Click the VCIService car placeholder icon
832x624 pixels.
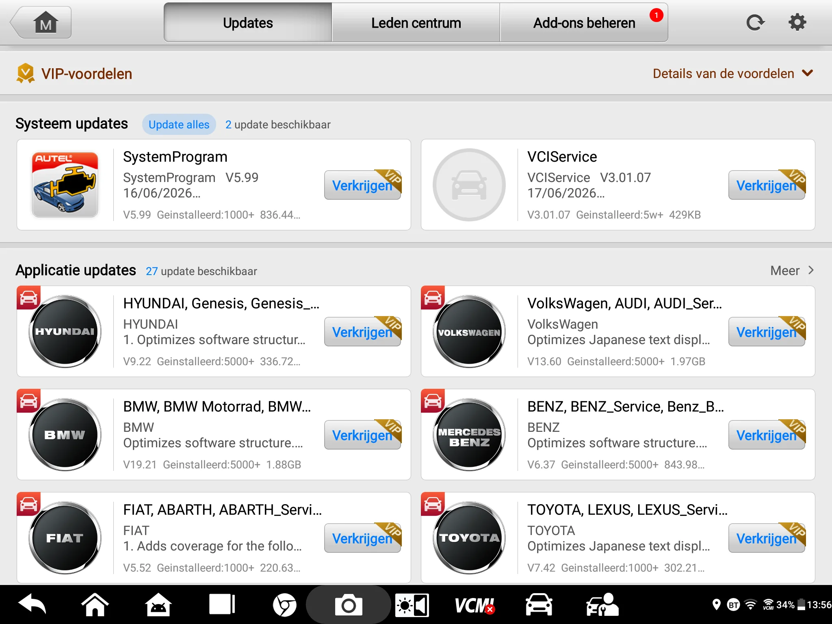pos(469,185)
